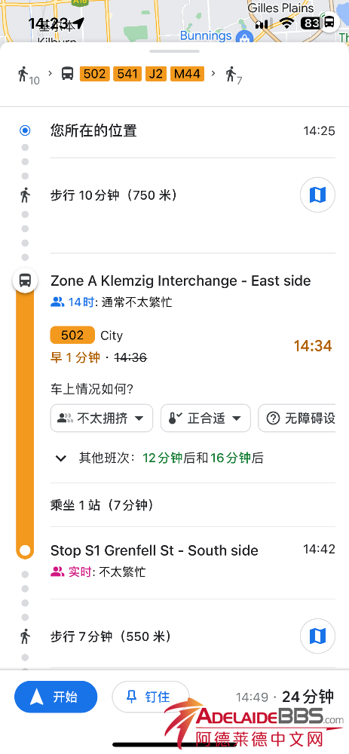
Task: Tap 乘坐 1 站 ride stops row
Action: pyautogui.click(x=193, y=505)
